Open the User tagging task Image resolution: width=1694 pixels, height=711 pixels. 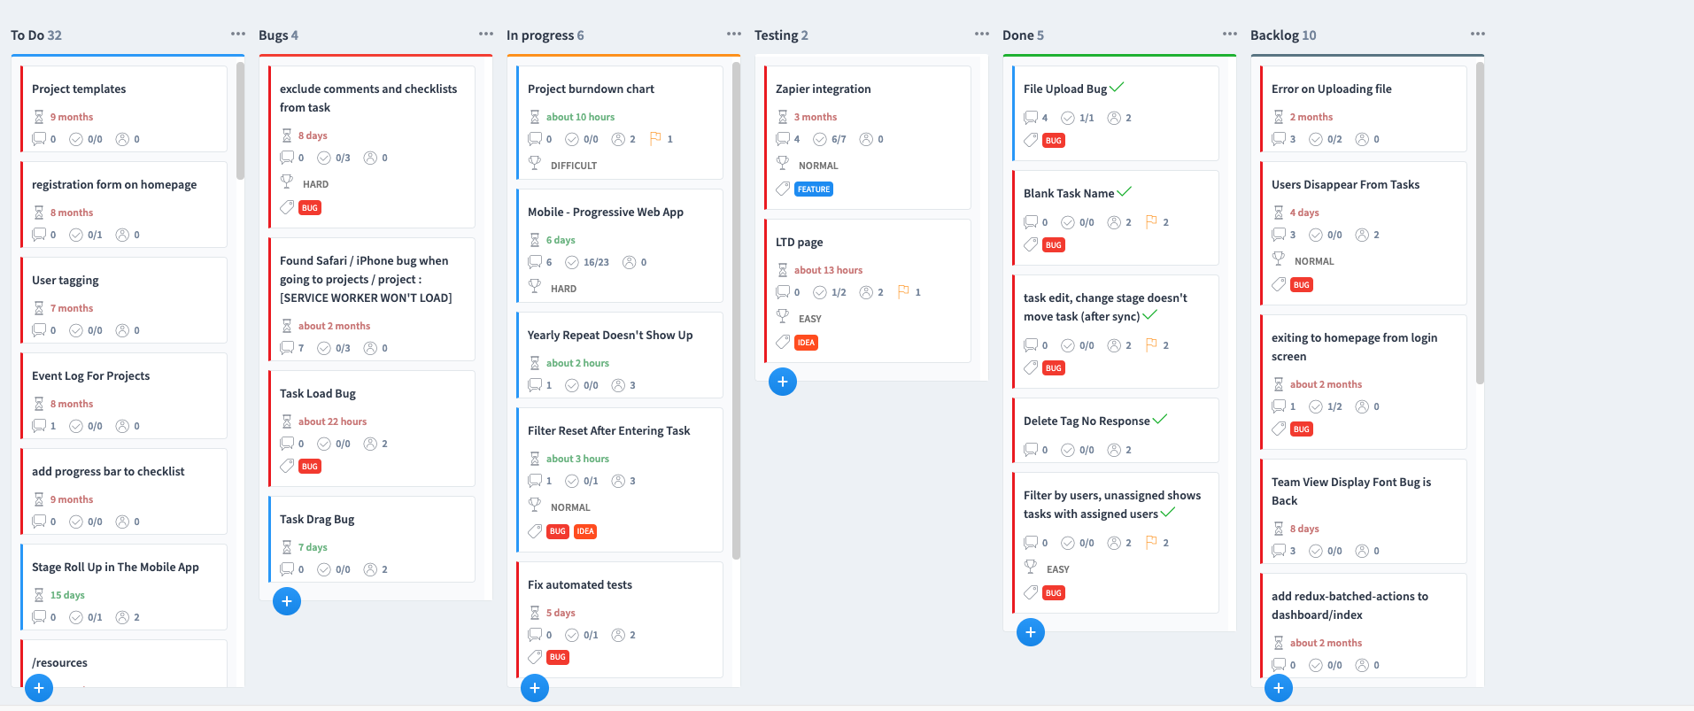coord(124,300)
